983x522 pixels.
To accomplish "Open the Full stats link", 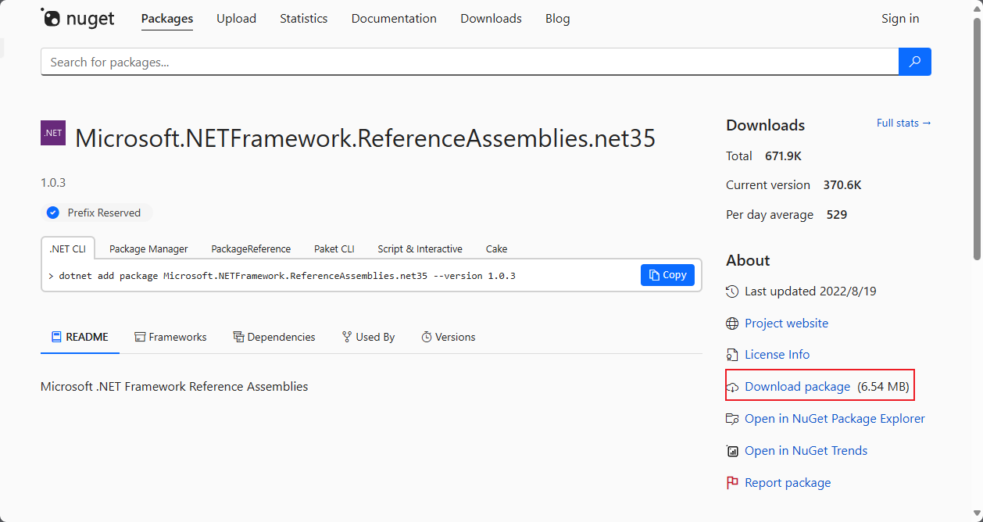I will [903, 123].
